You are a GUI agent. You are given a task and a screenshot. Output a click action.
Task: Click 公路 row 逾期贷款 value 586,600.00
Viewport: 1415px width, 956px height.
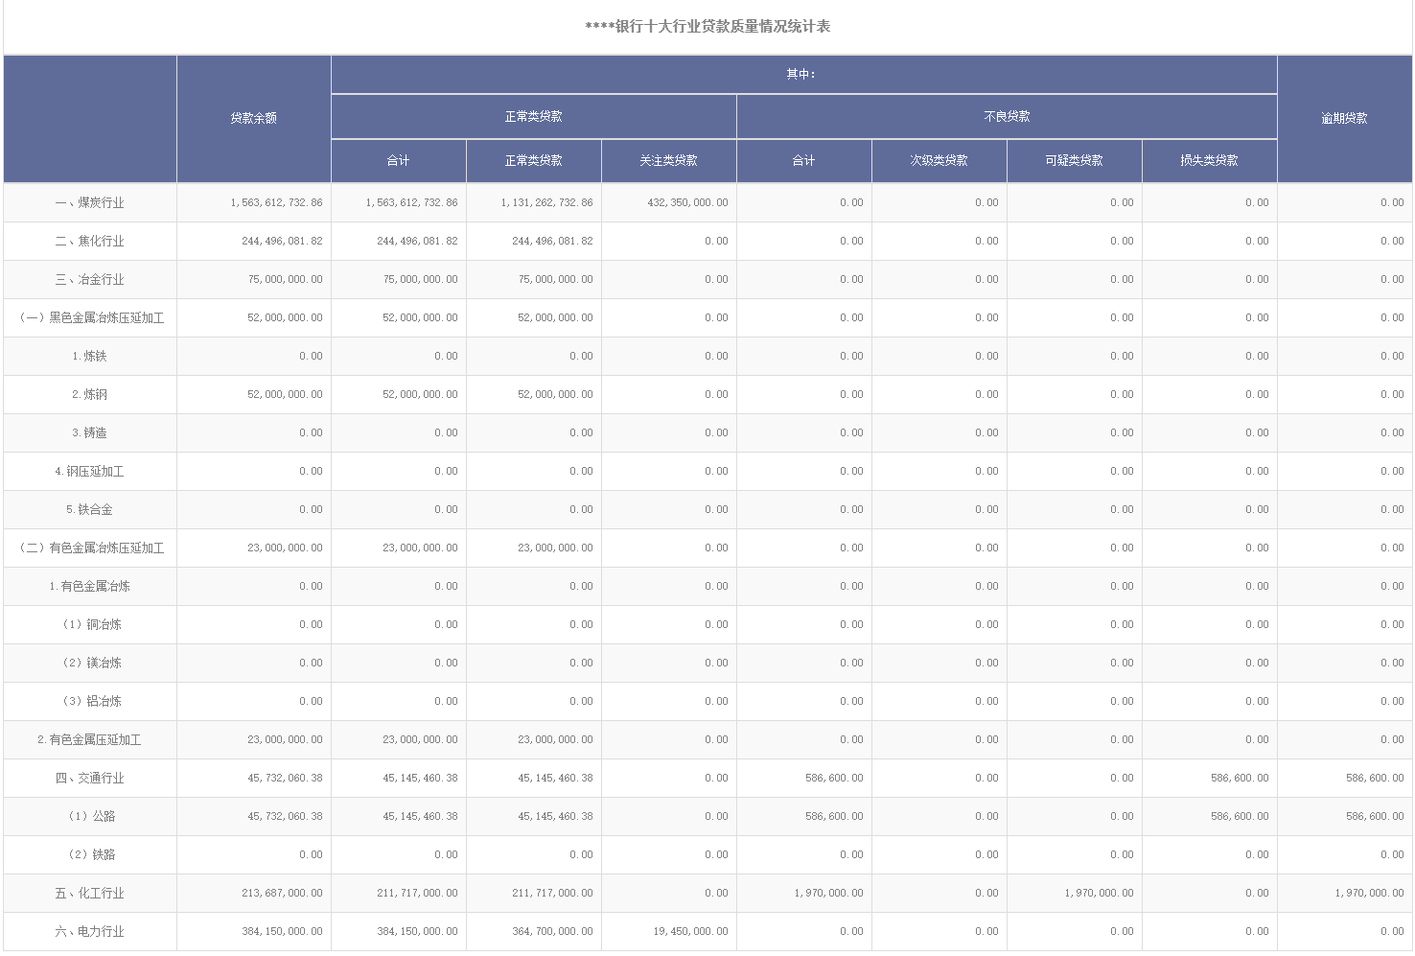coord(1375,816)
